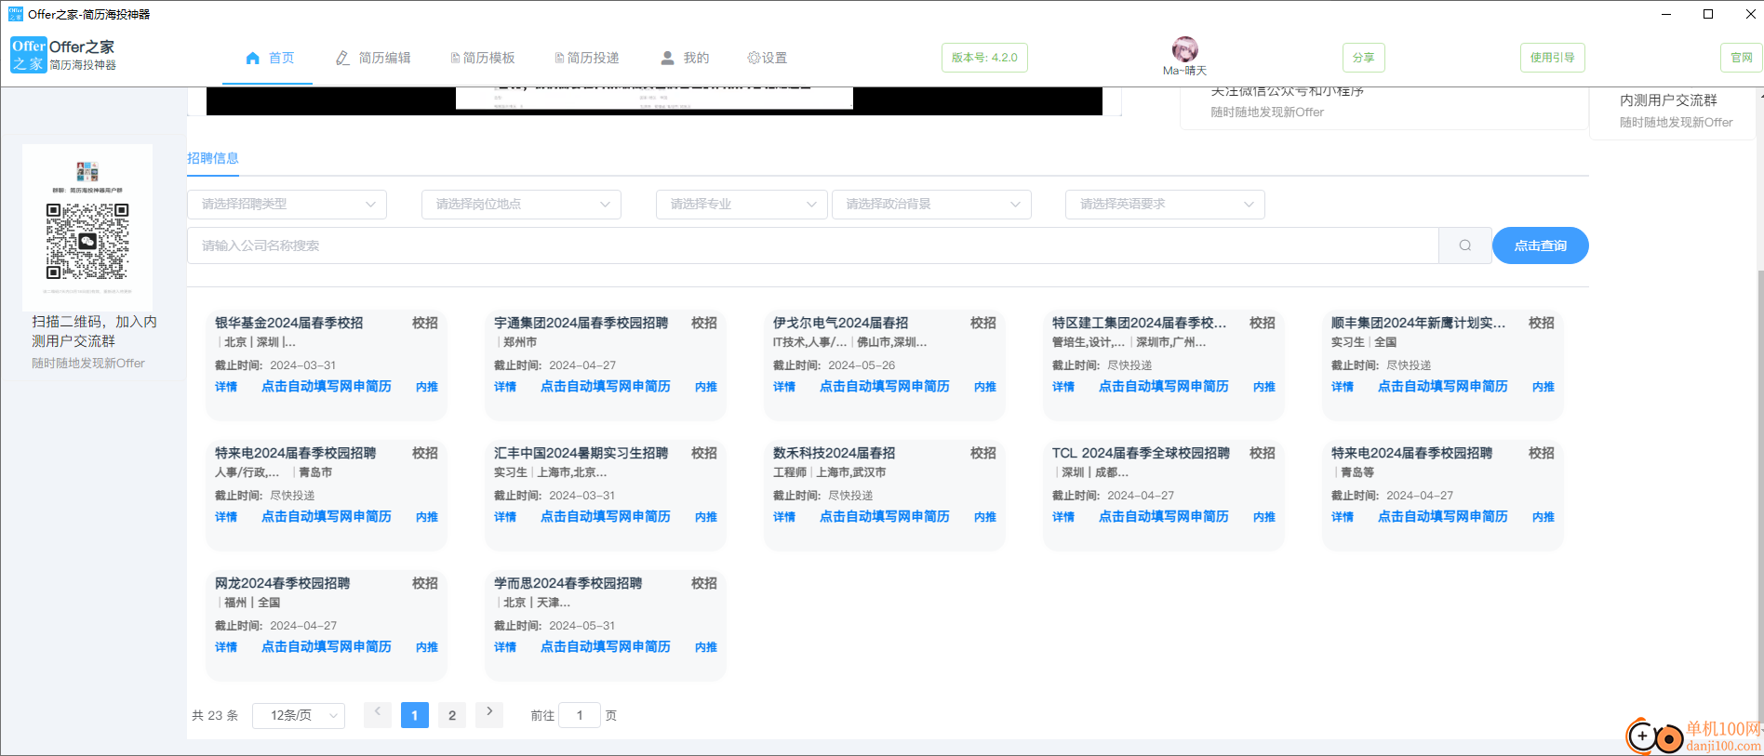Click the 校招 tag on 银华基金 card

[425, 323]
